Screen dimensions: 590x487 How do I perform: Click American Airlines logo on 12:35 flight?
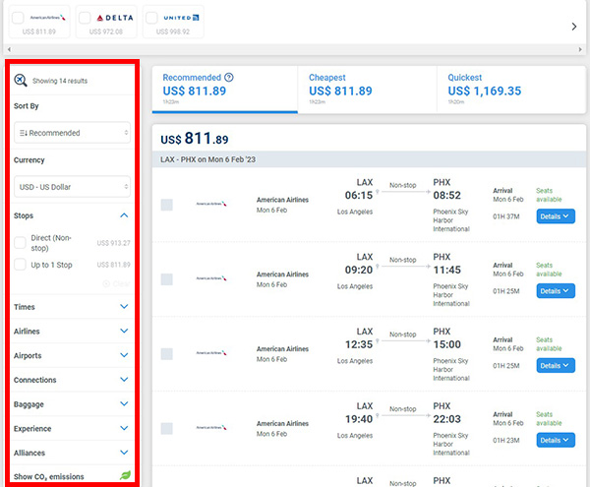pyautogui.click(x=211, y=352)
